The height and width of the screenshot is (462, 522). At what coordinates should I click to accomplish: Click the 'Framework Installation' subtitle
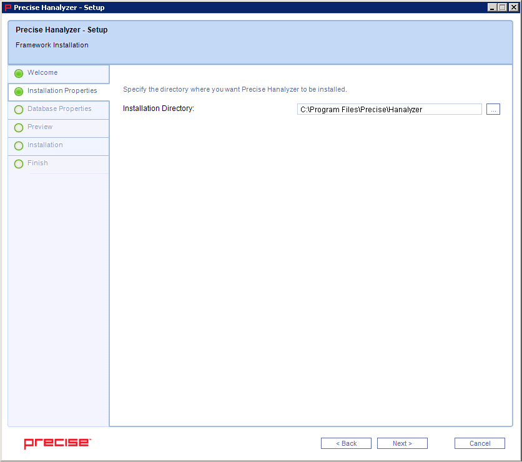pyautogui.click(x=52, y=45)
